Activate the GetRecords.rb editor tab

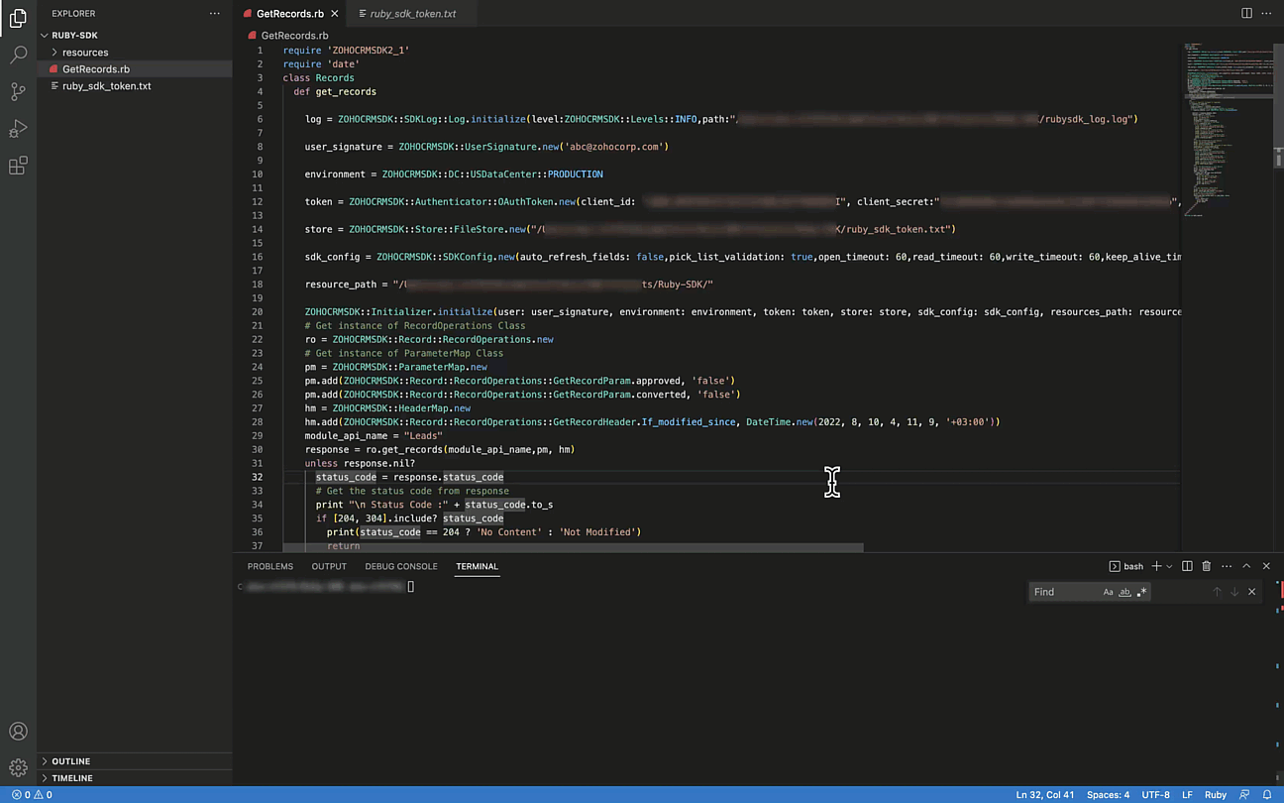point(290,14)
